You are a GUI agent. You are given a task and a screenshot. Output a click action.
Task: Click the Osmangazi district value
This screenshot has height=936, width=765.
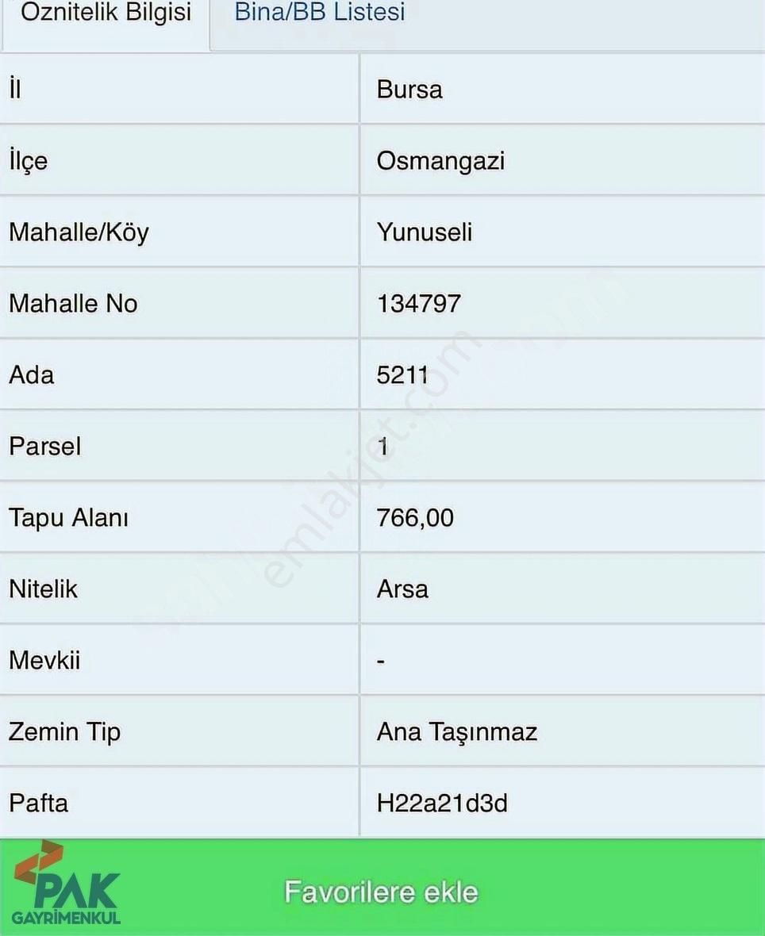click(440, 161)
